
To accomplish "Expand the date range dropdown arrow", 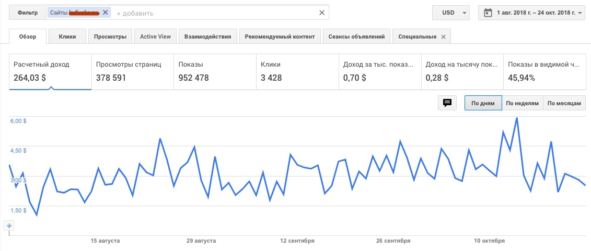I will (x=580, y=13).
